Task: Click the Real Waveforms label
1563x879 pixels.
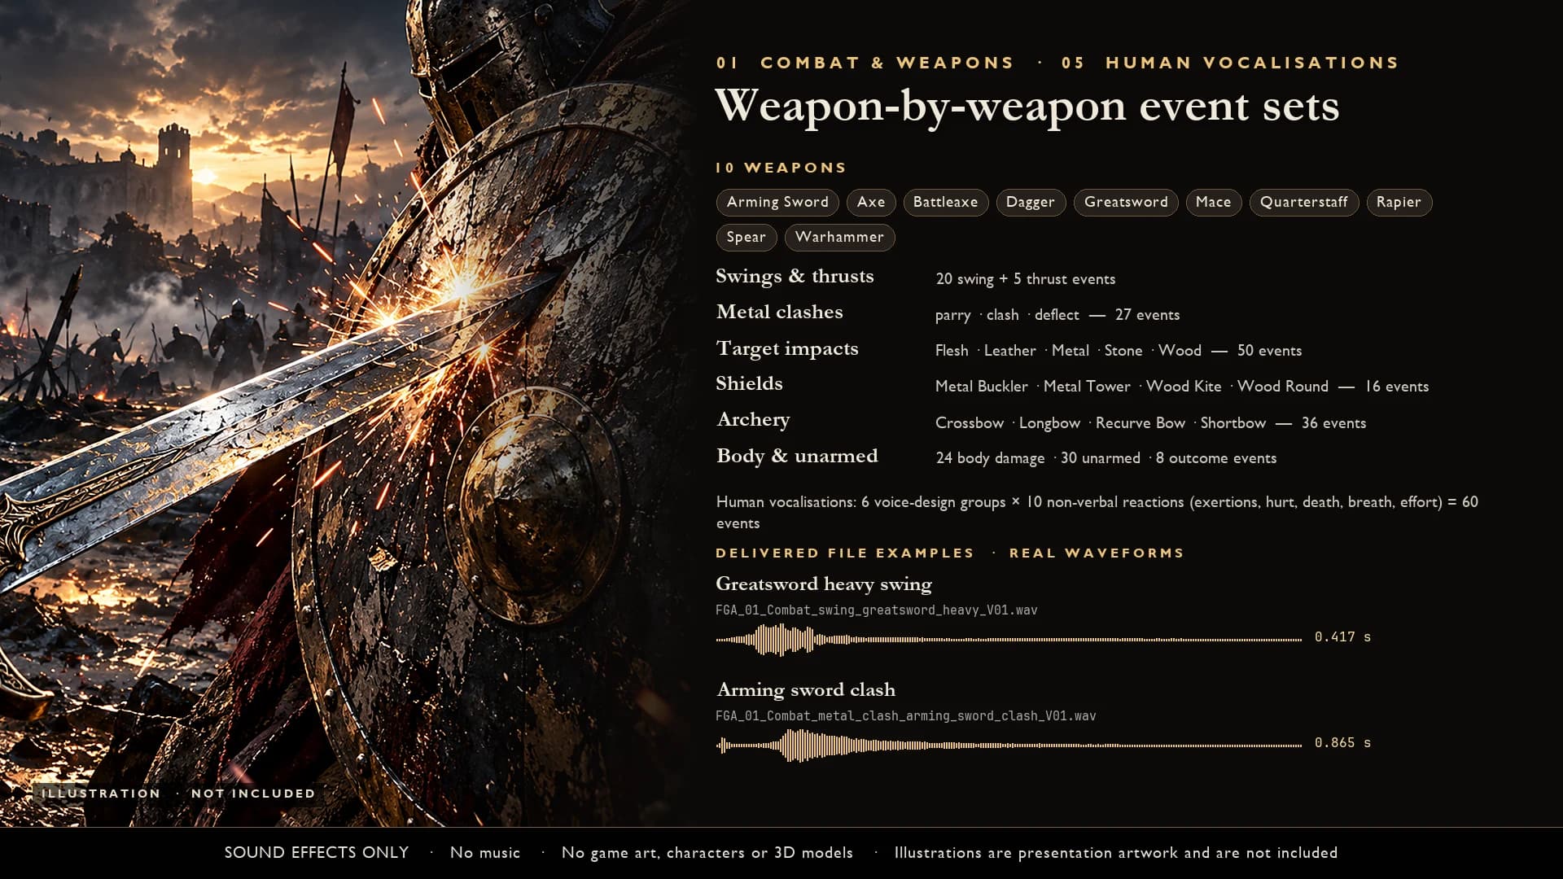Action: (x=1097, y=553)
